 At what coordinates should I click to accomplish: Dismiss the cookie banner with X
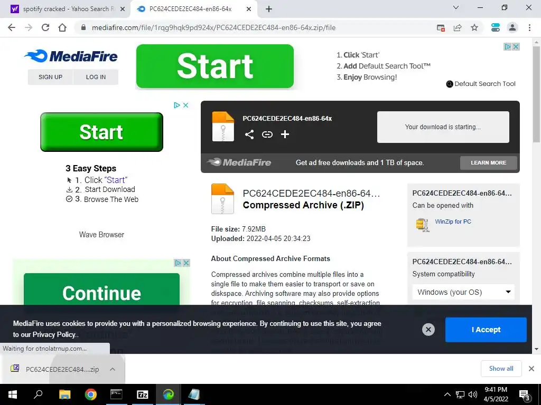pyautogui.click(x=428, y=330)
